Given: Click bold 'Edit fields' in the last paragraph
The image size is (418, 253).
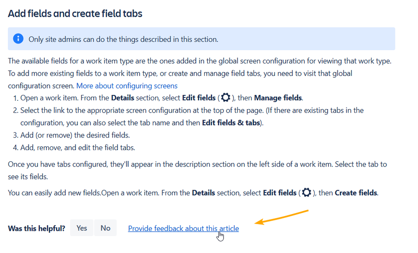Looking at the screenshot, I should (280, 193).
